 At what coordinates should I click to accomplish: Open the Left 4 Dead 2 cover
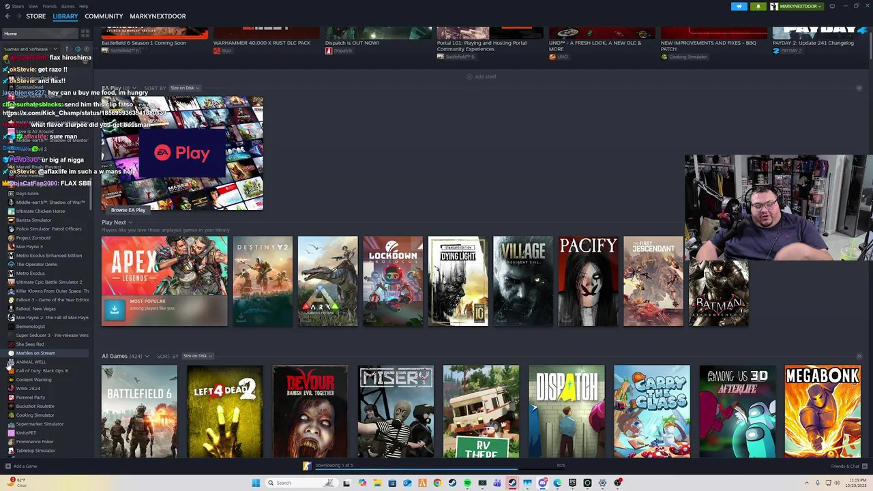[x=225, y=411]
